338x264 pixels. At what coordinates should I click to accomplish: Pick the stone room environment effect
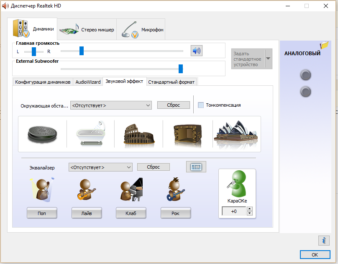pyautogui.click(x=187, y=134)
